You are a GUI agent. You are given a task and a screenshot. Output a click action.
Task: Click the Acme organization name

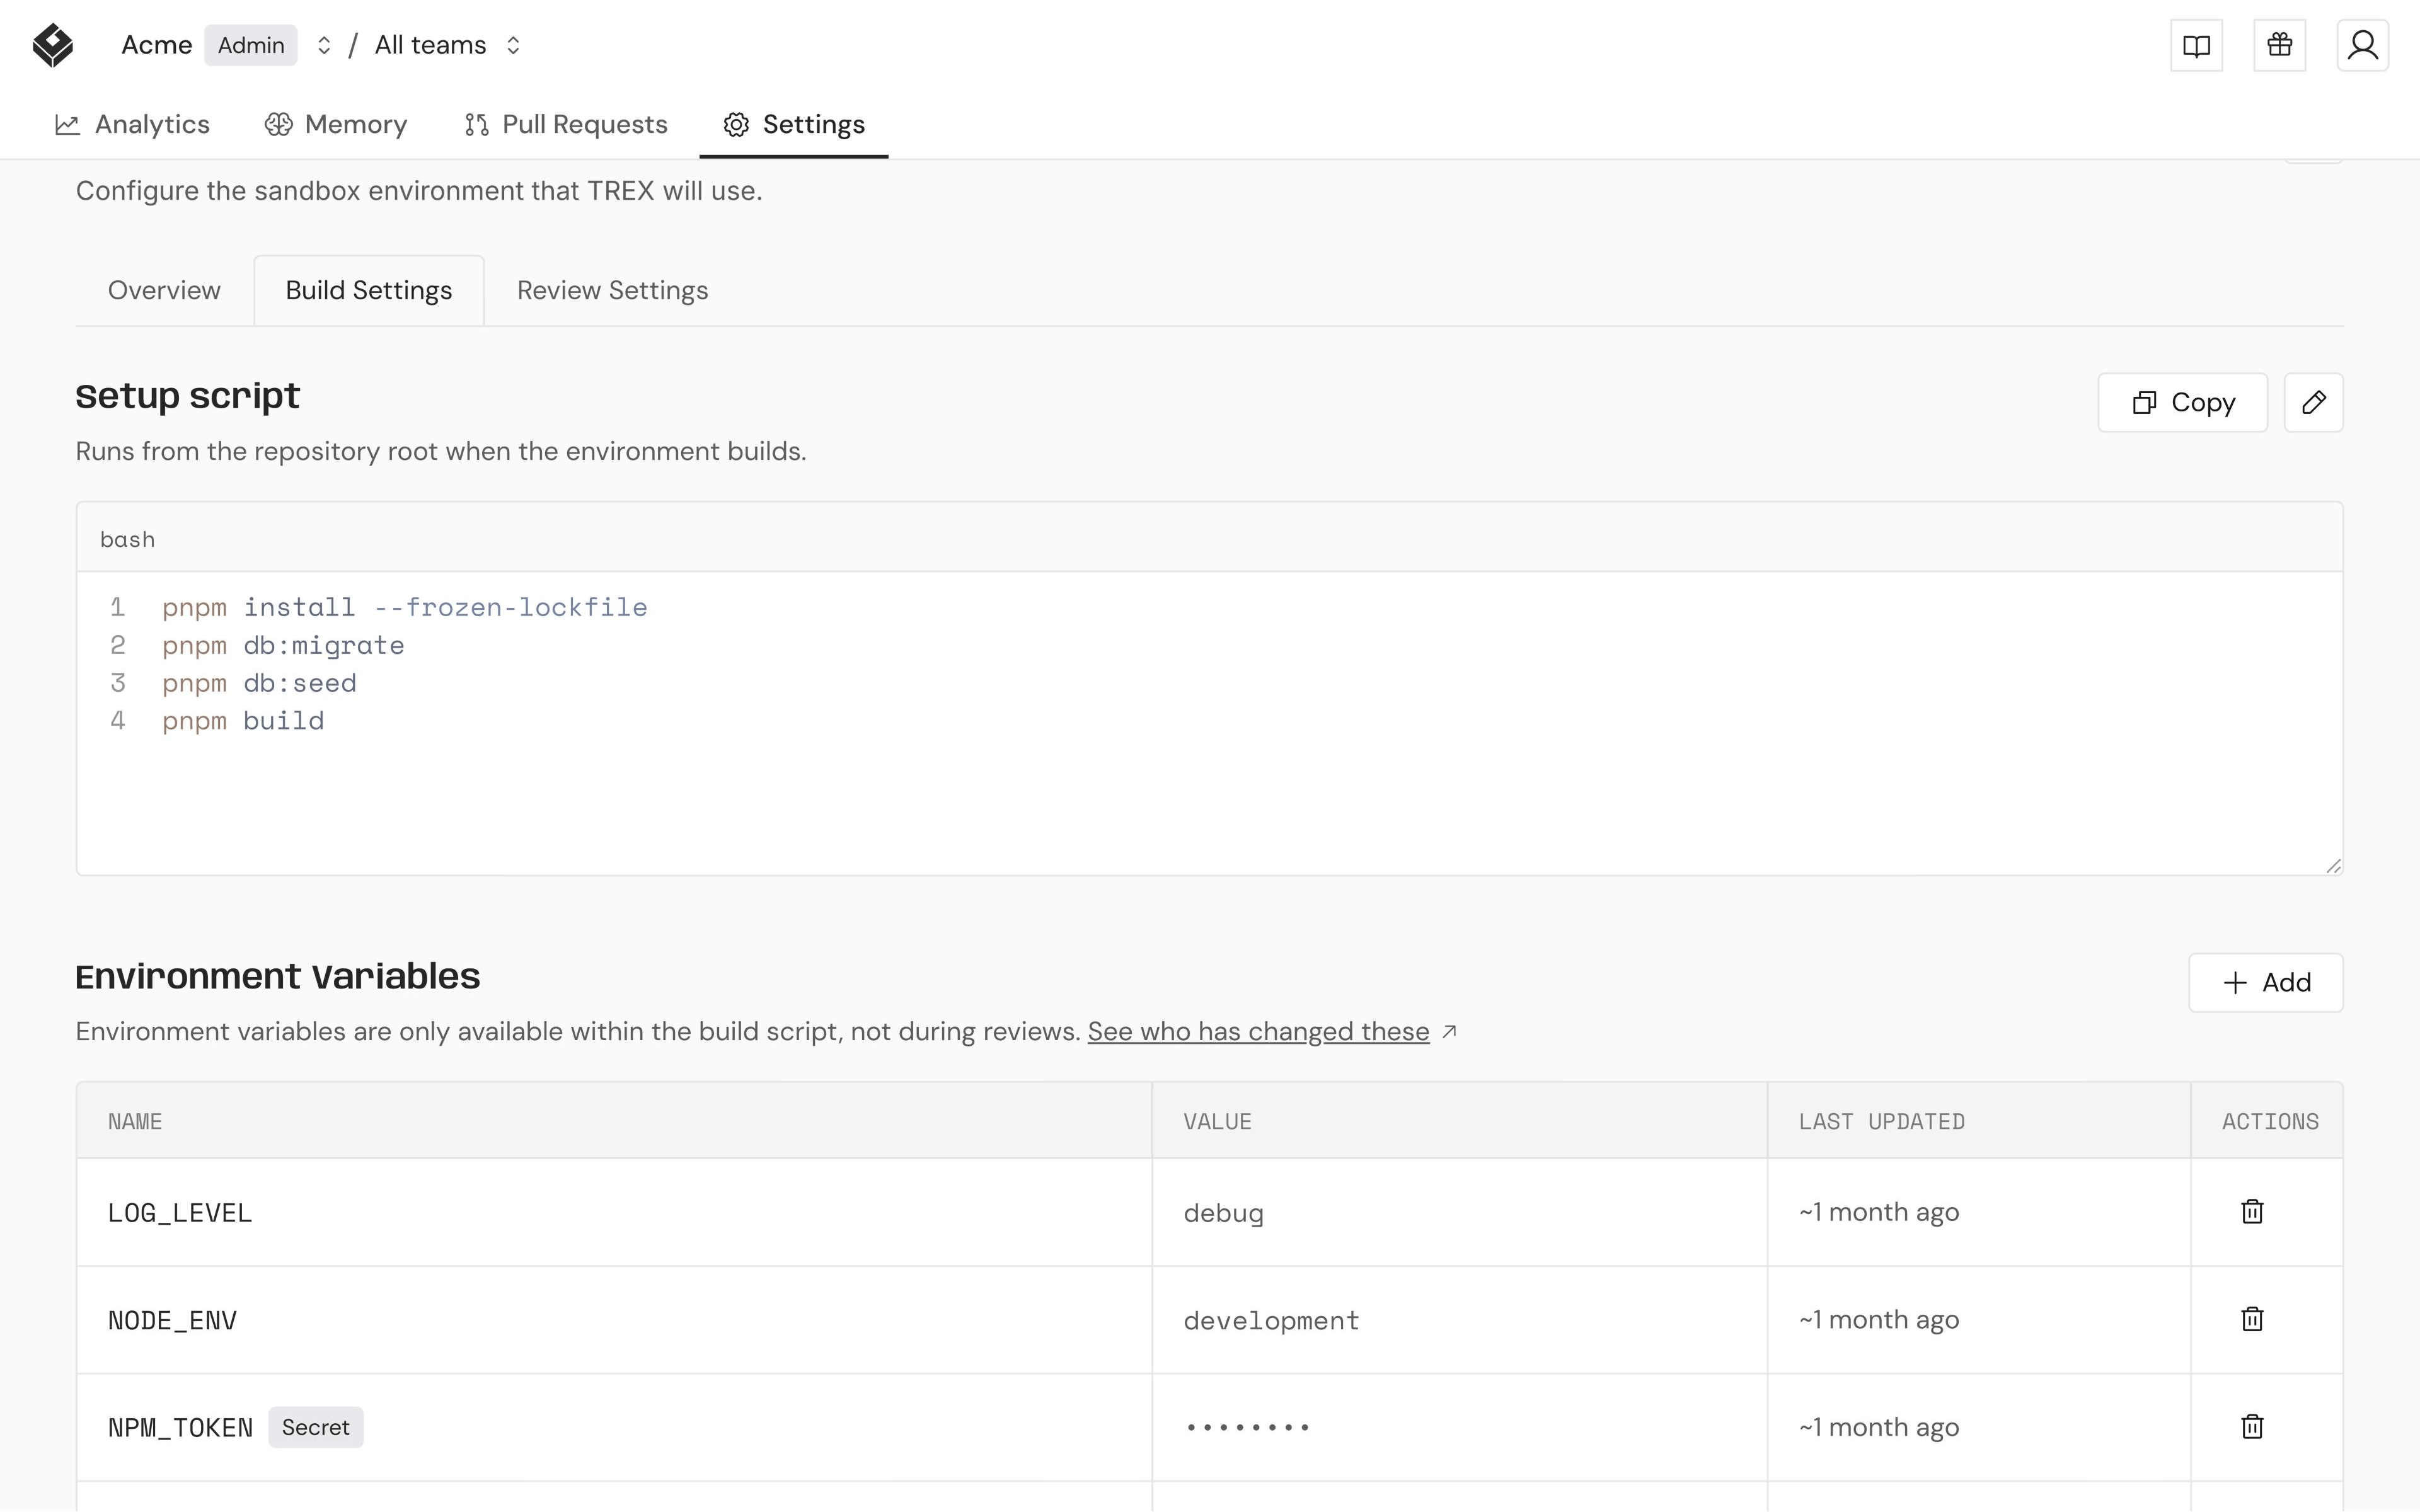click(157, 46)
